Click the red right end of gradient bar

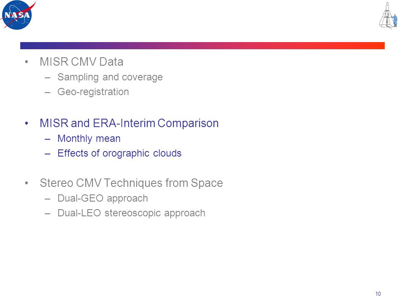379,45
